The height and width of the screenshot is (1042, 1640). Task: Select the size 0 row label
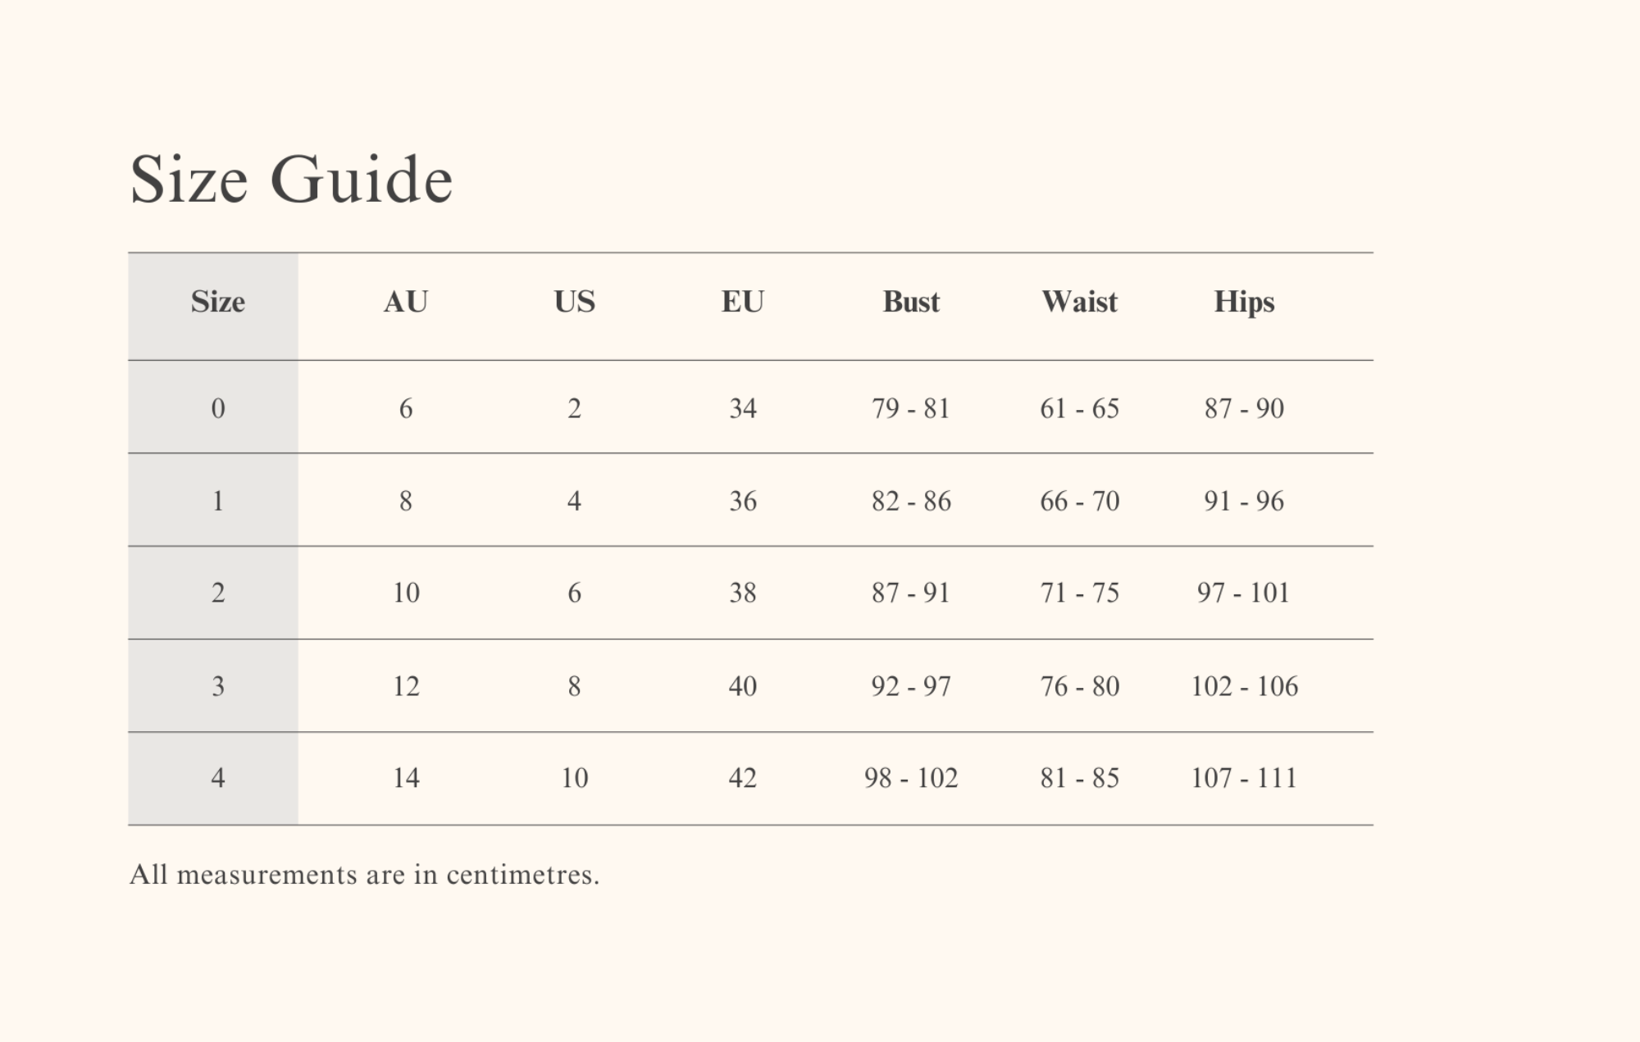[217, 408]
